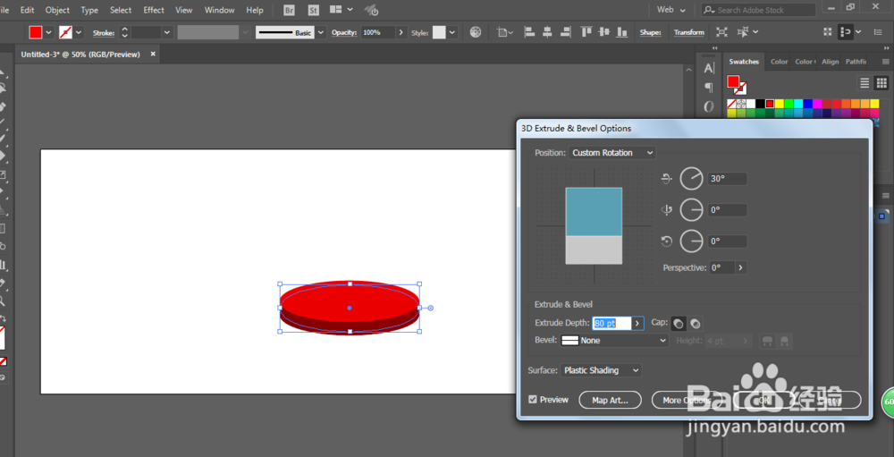The width and height of the screenshot is (894, 457).
Task: Open the stroke color dropdown arrow
Action: 79,32
